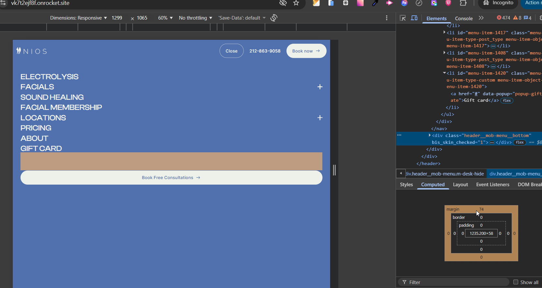Click the Book Free Consultations button
Viewport: 542px width, 288px height.
tap(171, 177)
